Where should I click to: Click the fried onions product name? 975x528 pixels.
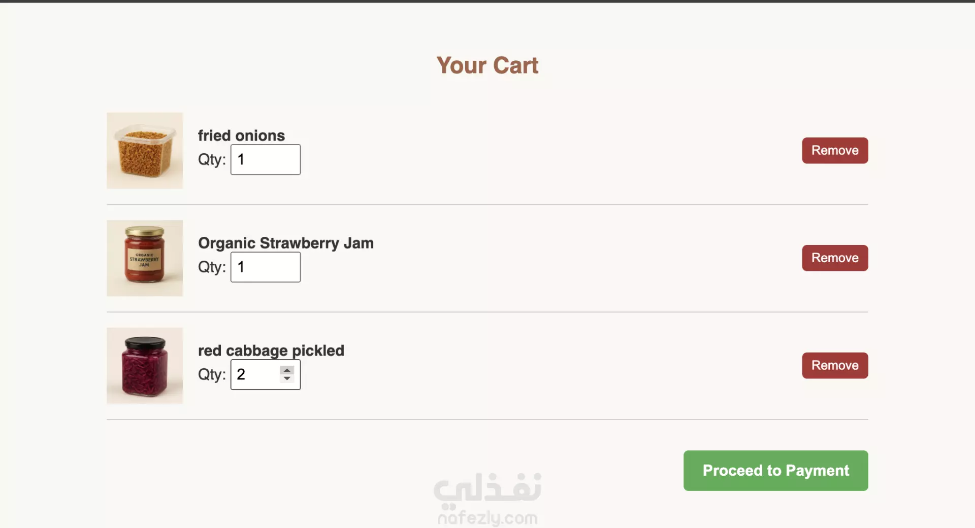pyautogui.click(x=241, y=135)
